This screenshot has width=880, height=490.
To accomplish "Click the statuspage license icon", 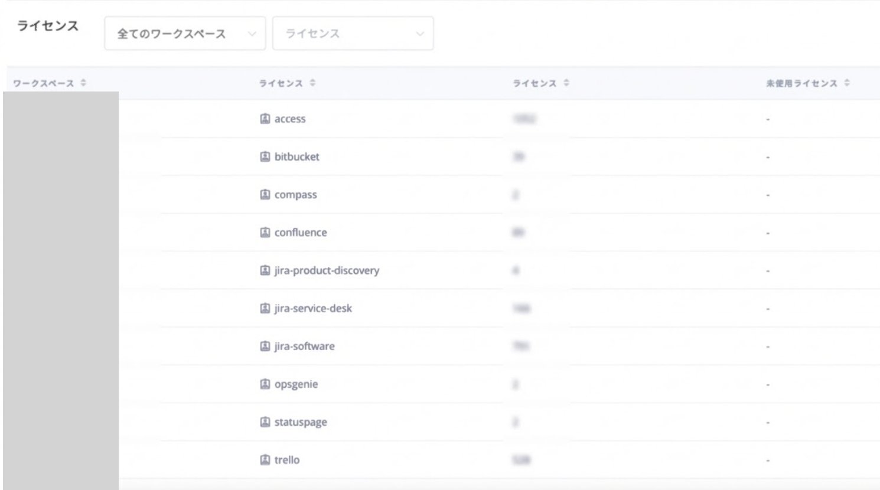I will coord(265,422).
